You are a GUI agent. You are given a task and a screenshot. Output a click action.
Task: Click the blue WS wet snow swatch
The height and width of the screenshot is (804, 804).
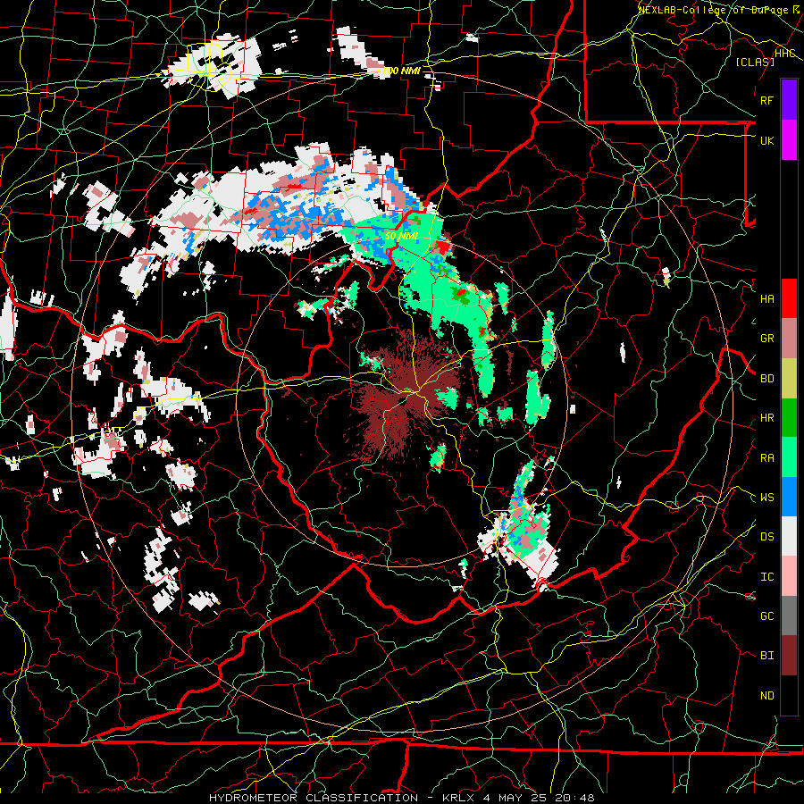tap(789, 497)
